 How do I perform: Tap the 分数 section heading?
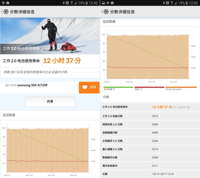106,97
